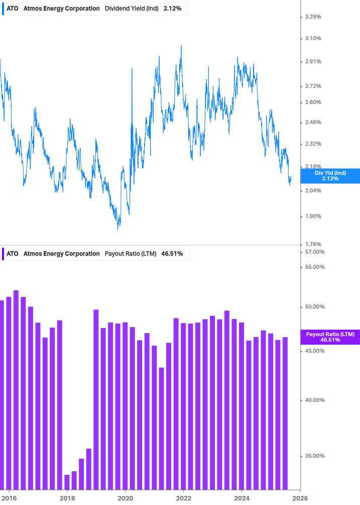Click the 2022 x-axis label
Screen dimensions: 360x505
[x=184, y=498]
